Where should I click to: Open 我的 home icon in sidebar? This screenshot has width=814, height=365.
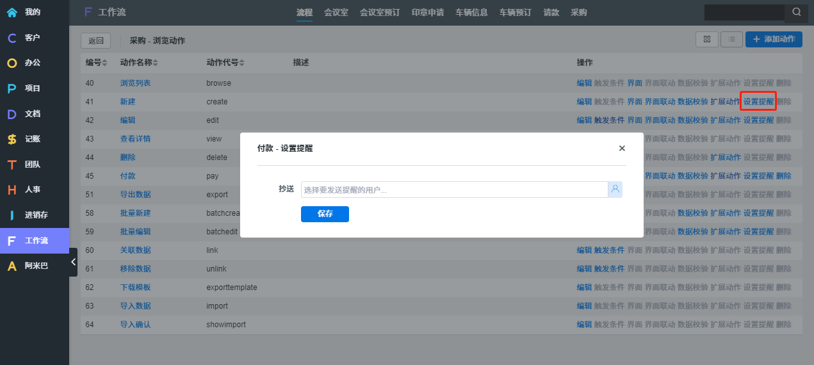point(12,12)
